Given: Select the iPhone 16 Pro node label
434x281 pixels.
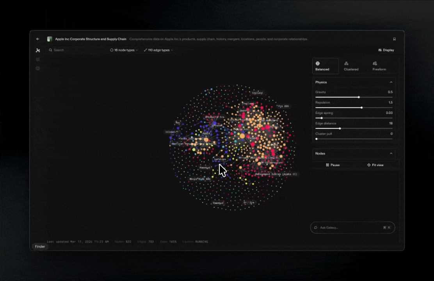Looking at the screenshot, I should 215,117.
